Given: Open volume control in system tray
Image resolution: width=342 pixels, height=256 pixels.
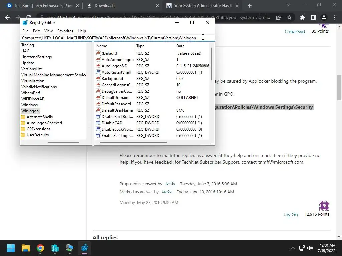Looking at the screenshot, I should coord(310,248).
